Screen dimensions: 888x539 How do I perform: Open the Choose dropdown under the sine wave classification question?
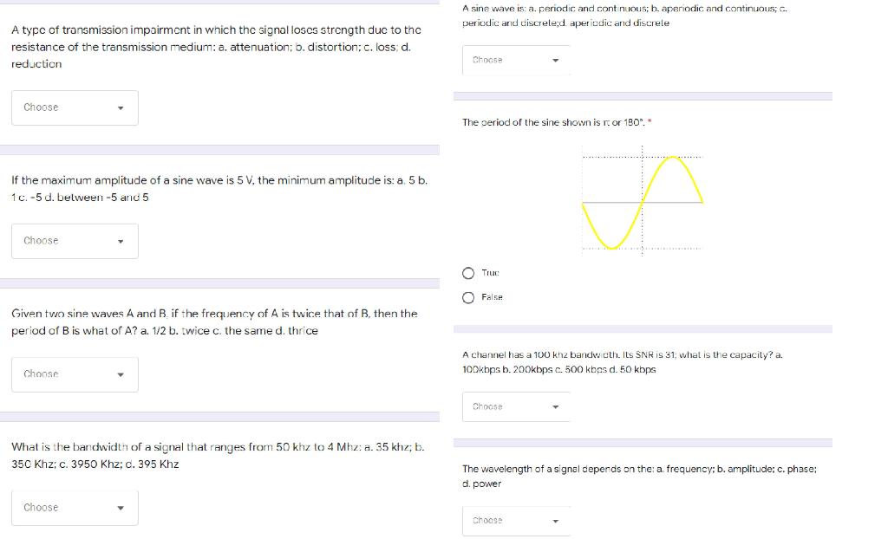(x=516, y=60)
